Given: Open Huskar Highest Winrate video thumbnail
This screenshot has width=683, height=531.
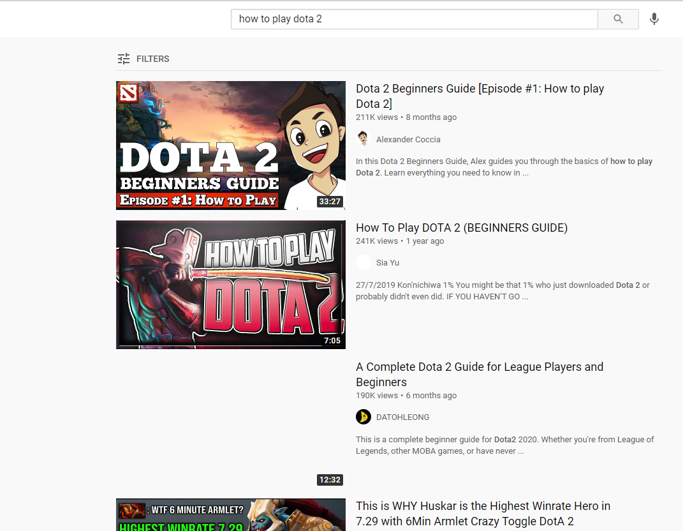Looking at the screenshot, I should point(231,515).
